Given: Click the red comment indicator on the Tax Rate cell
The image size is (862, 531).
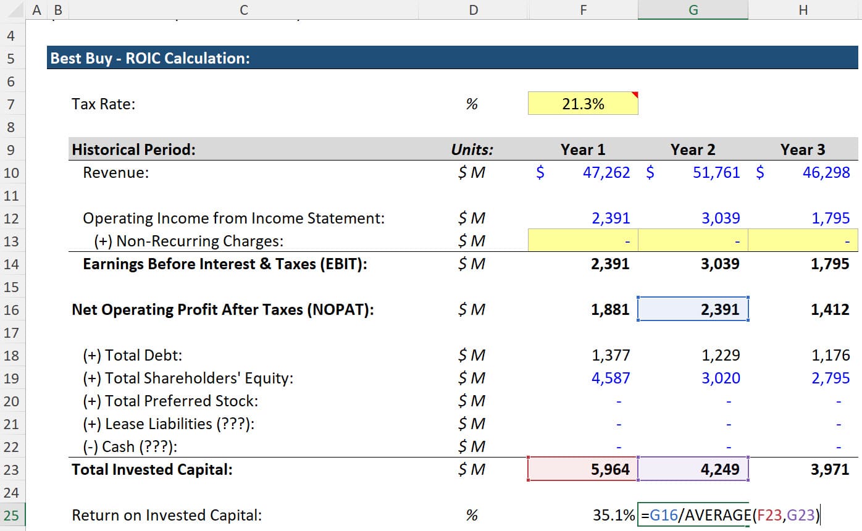Looking at the screenshot, I should pos(635,93).
